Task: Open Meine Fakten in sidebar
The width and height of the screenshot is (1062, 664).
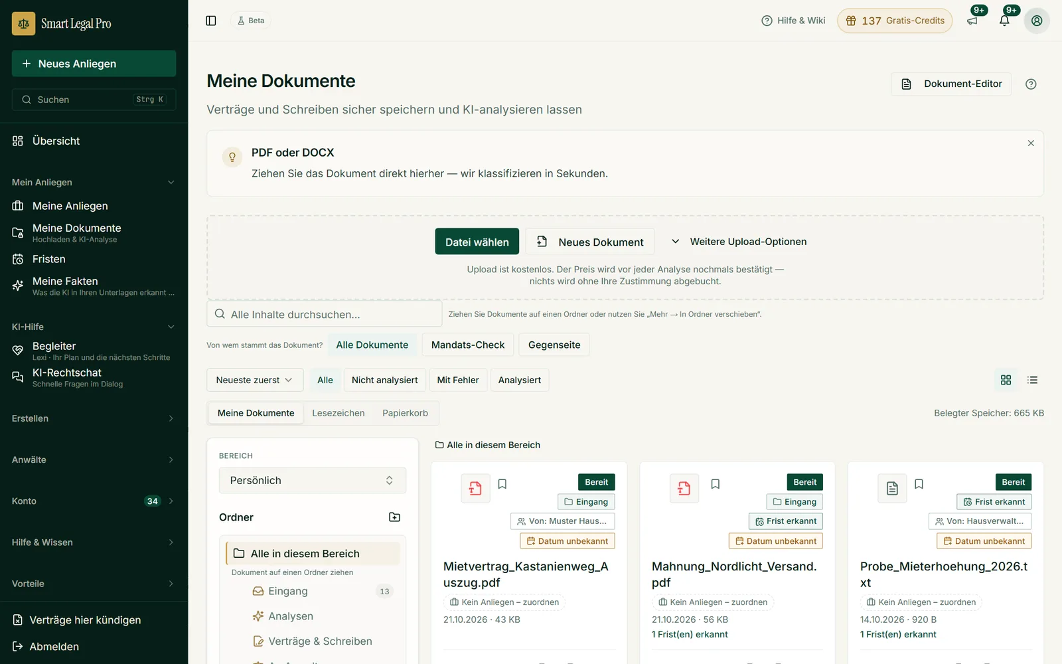Action: point(94,286)
